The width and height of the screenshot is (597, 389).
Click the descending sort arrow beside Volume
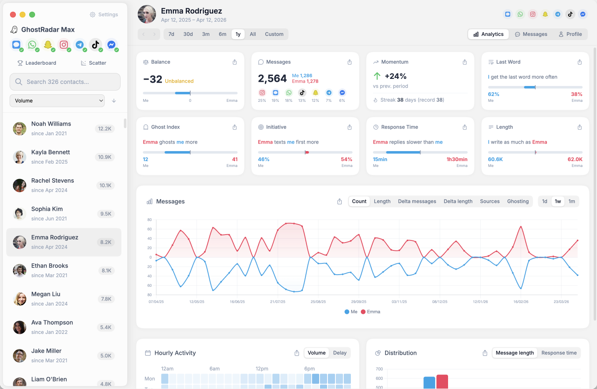coord(114,101)
